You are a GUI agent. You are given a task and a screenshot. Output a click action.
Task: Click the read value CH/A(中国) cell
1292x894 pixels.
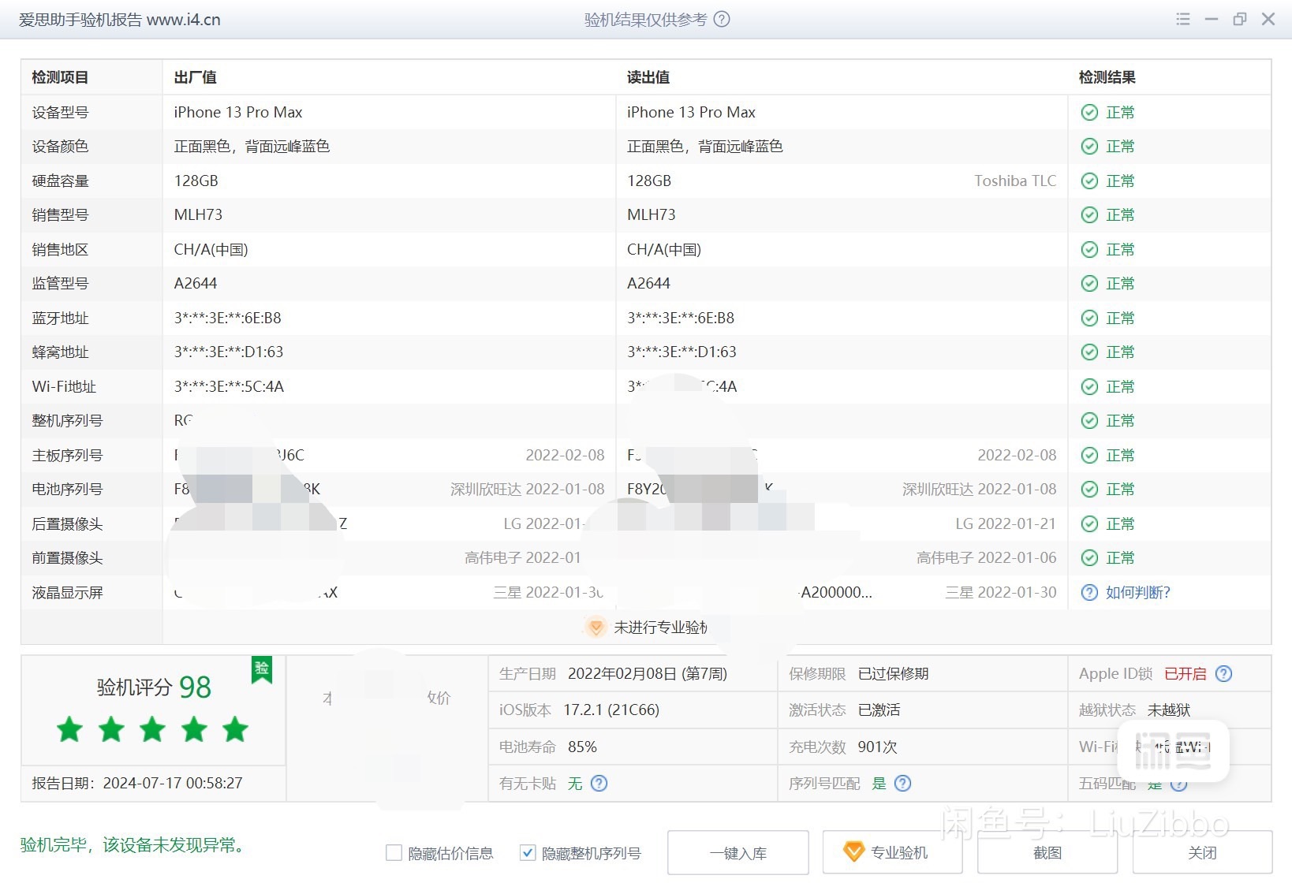click(664, 250)
